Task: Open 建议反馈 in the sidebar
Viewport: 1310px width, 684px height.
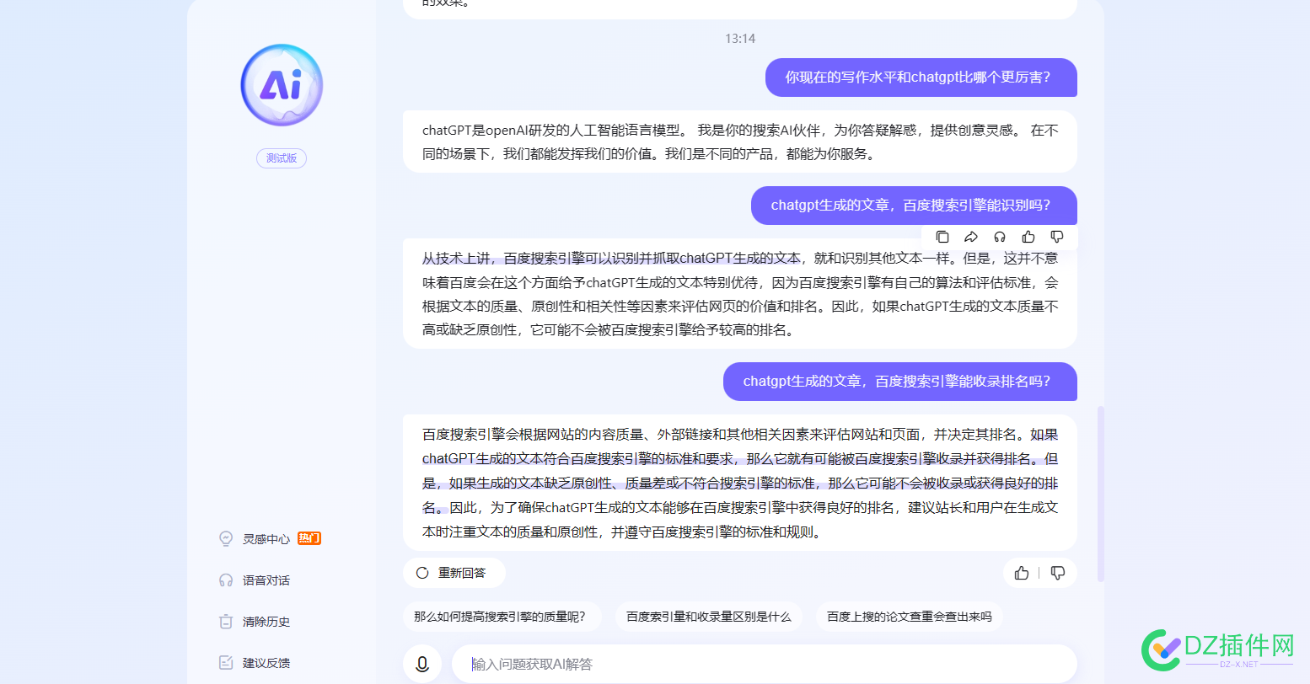Action: pyautogui.click(x=255, y=663)
